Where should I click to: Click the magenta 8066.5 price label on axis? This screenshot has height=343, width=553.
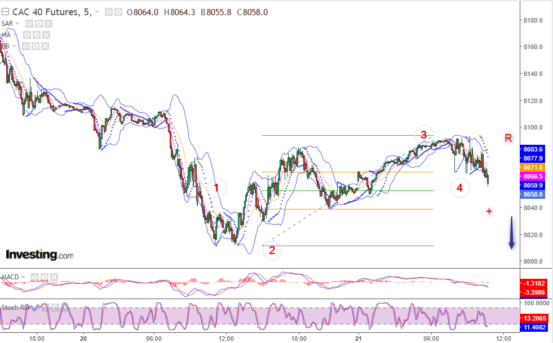pos(533,176)
